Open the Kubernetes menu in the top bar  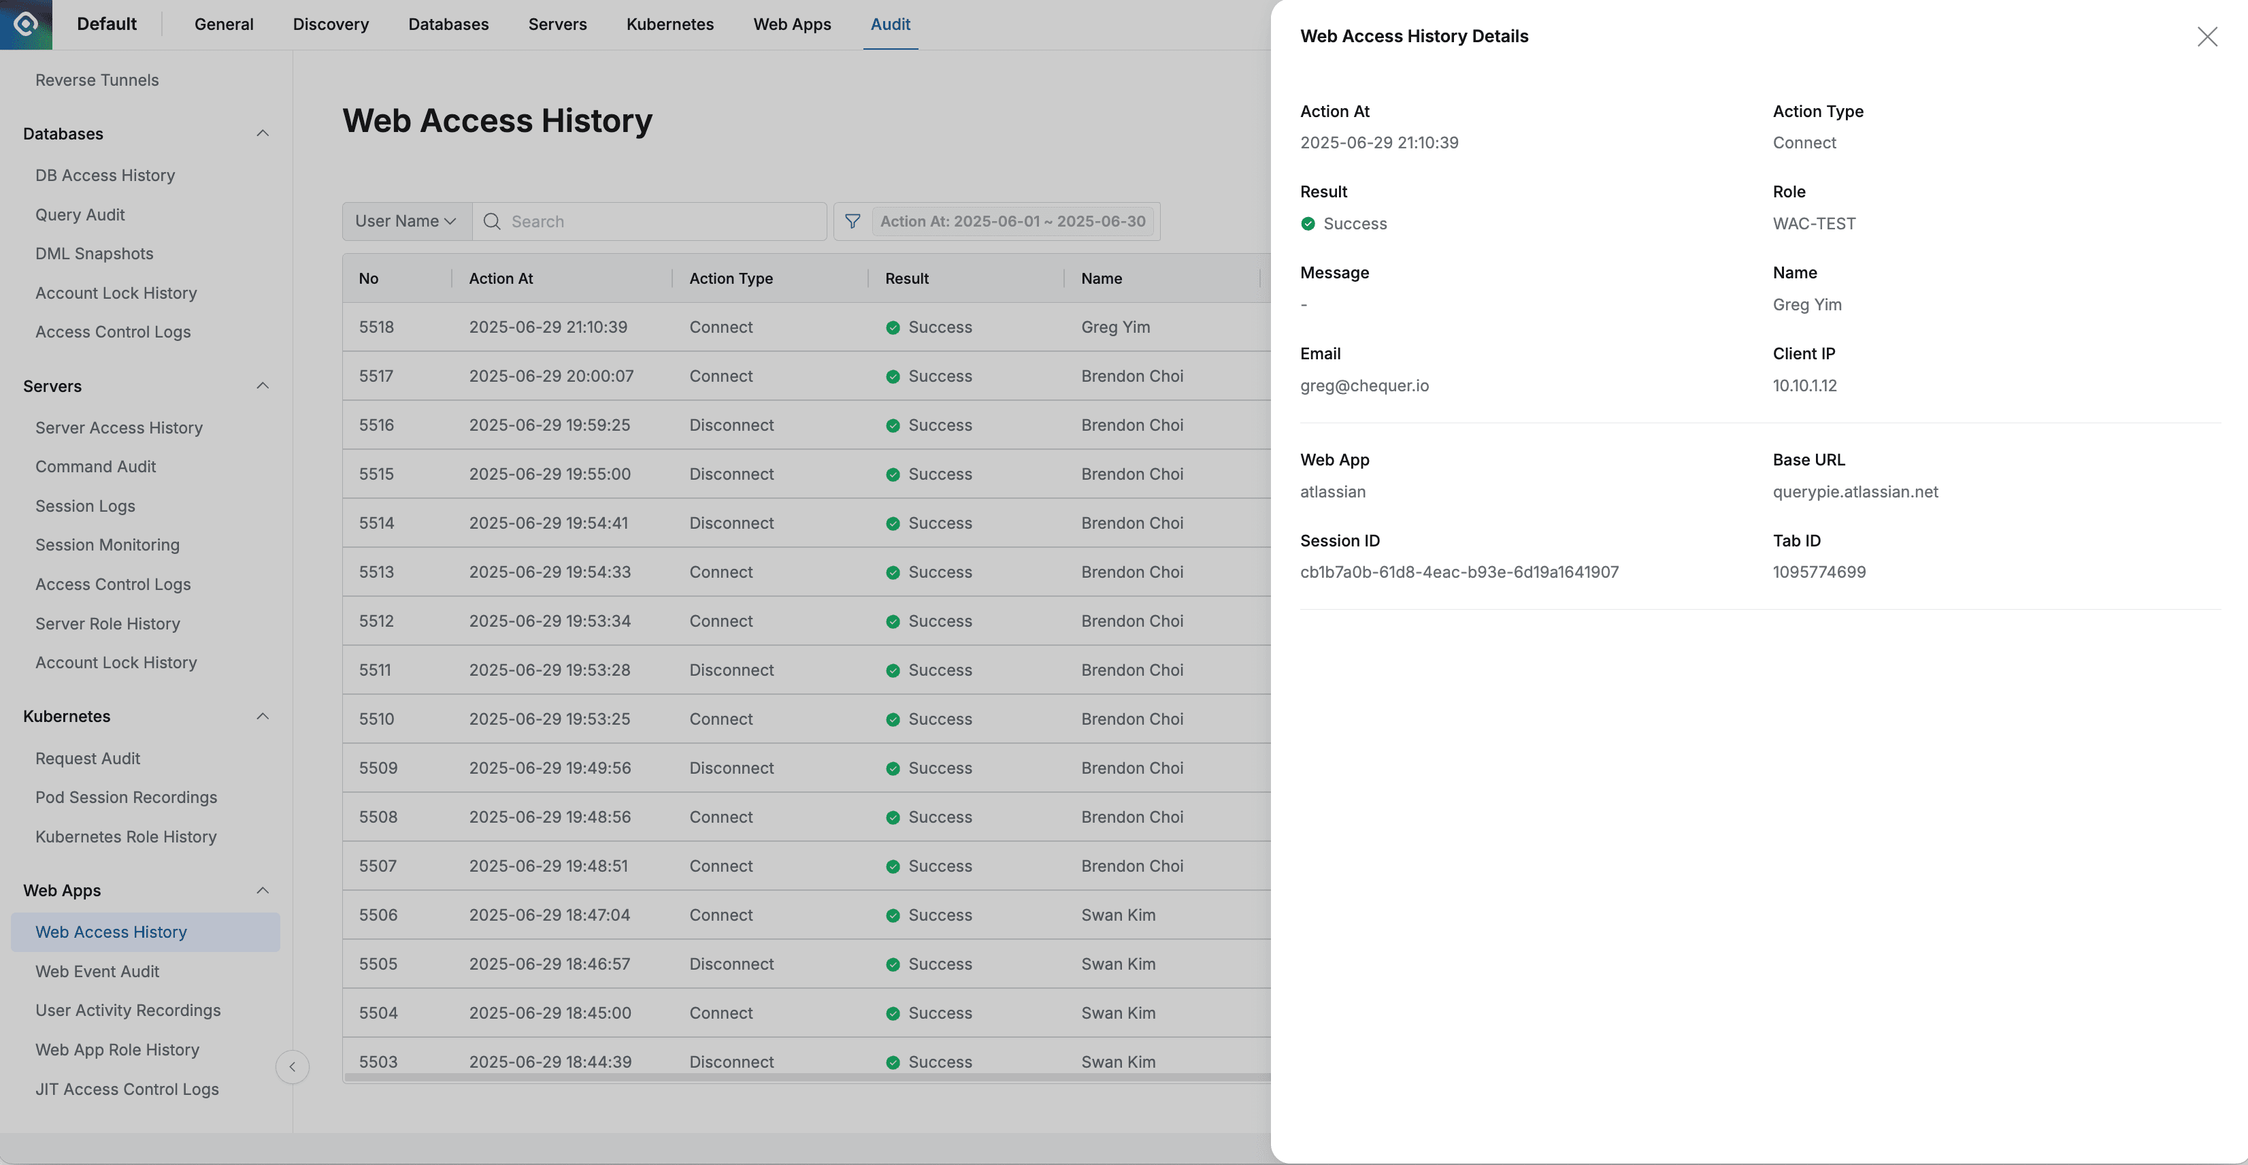pos(670,24)
